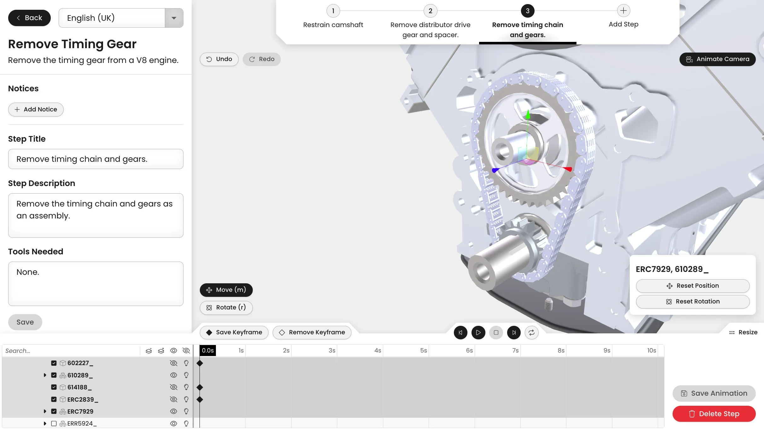Uncheck the 602227_ part checkbox
The image size is (764, 430).
54,363
